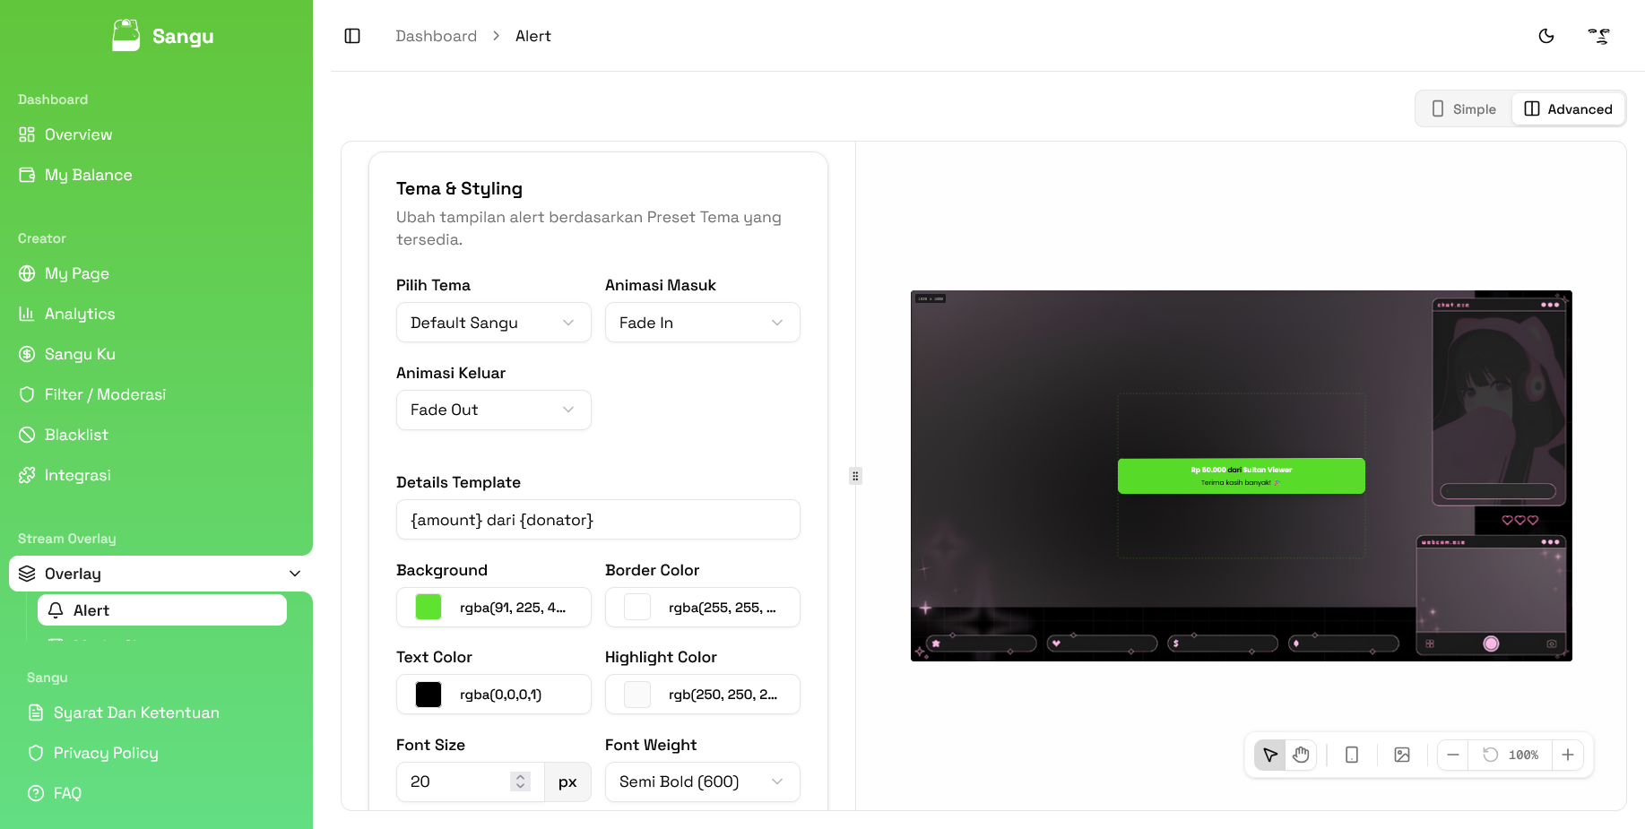Toggle the mobile device preview icon
Viewport: 1645px width, 829px height.
click(x=1352, y=755)
